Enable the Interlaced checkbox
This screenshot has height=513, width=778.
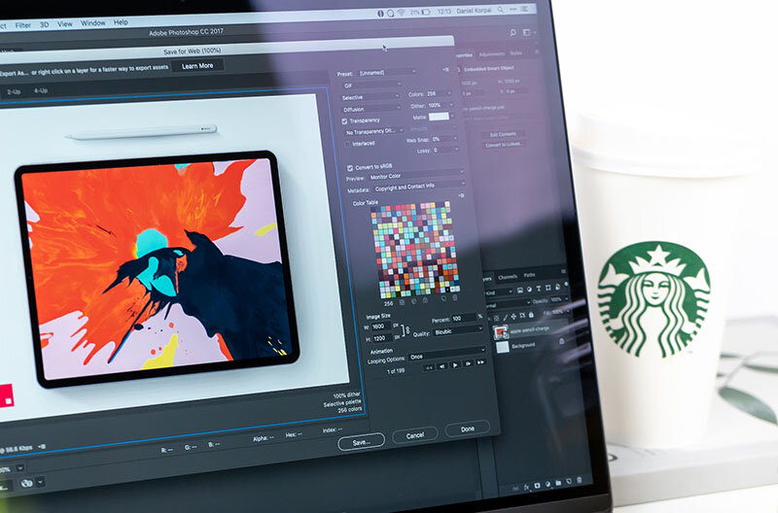(347, 144)
